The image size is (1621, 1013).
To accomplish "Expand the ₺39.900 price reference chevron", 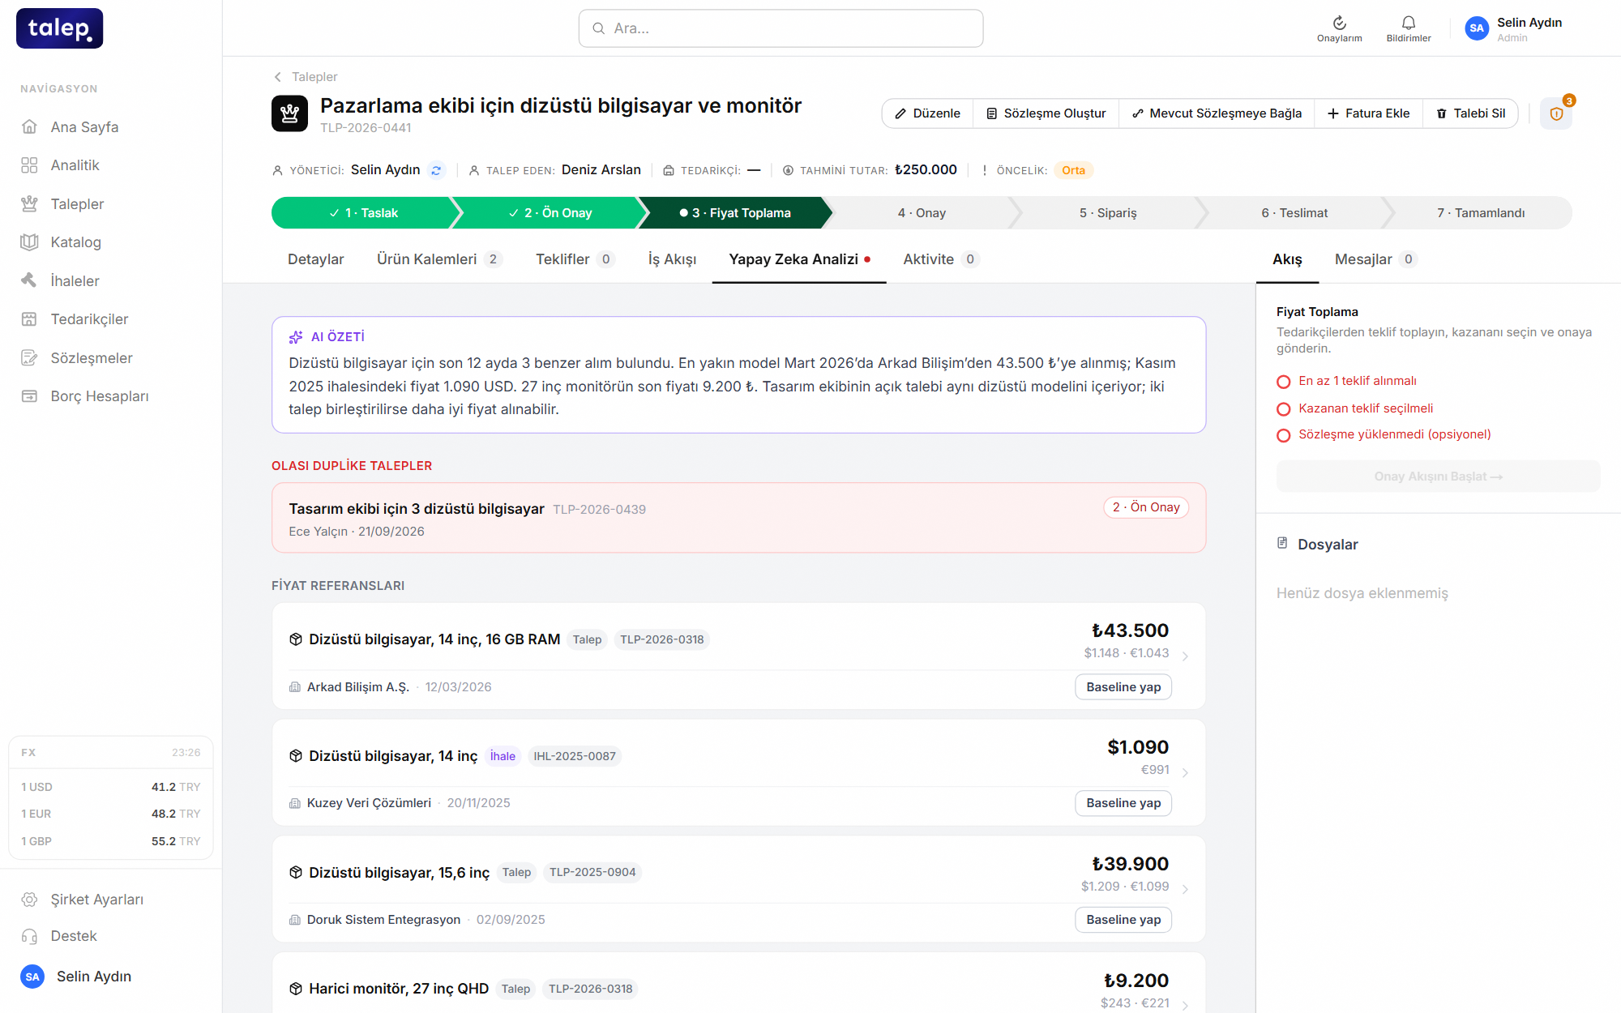I will [1185, 890].
